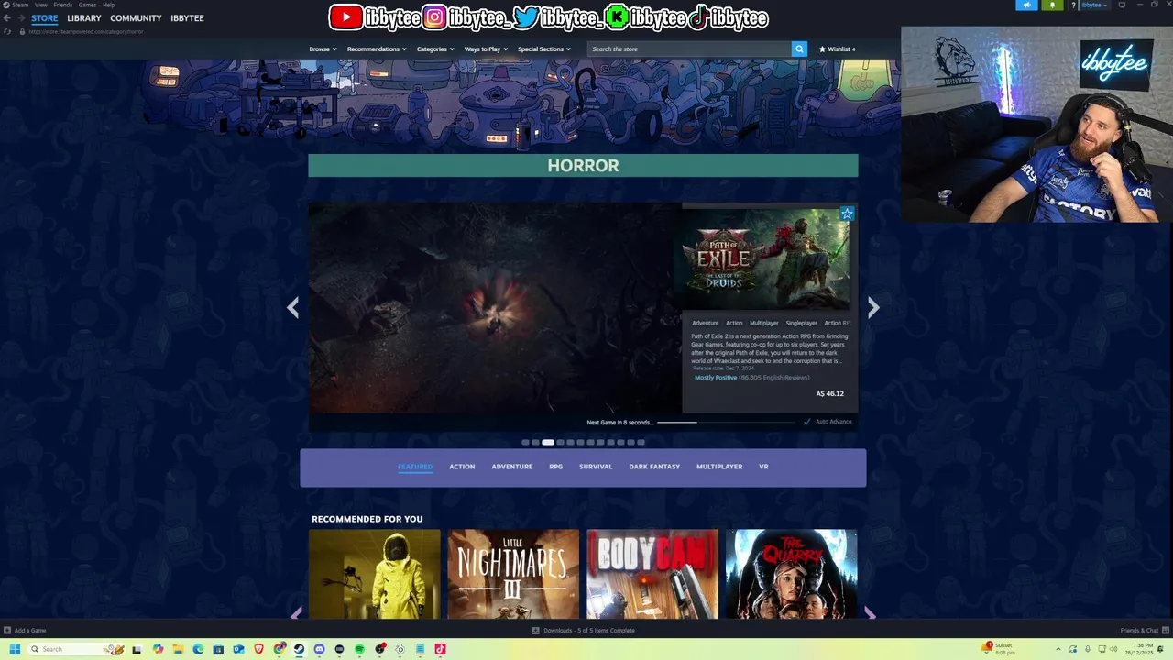Select the VR category tab

763,467
